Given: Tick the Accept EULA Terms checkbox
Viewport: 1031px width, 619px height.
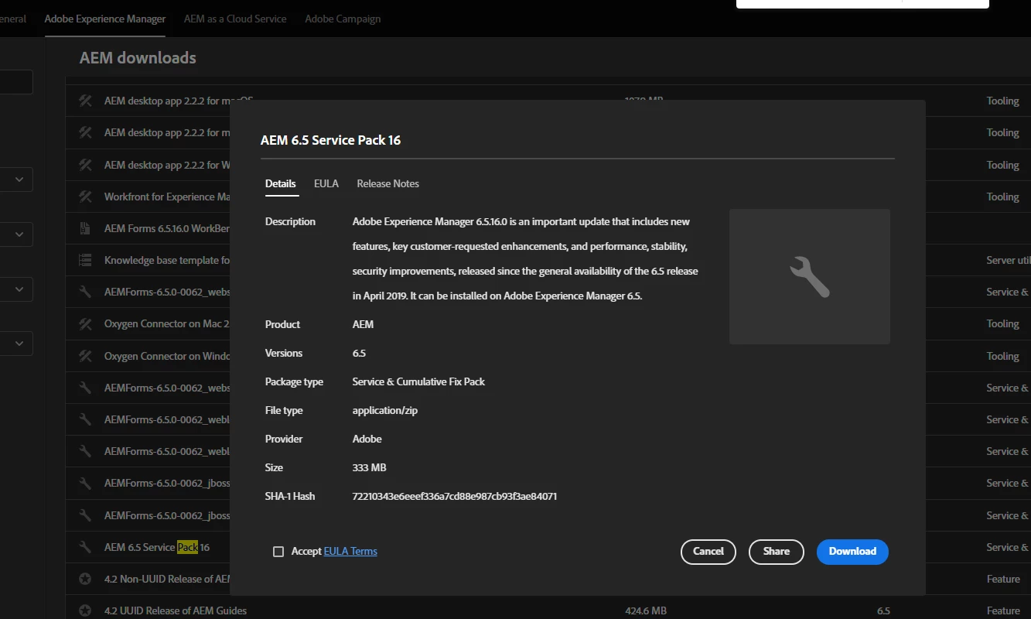Looking at the screenshot, I should click(278, 552).
